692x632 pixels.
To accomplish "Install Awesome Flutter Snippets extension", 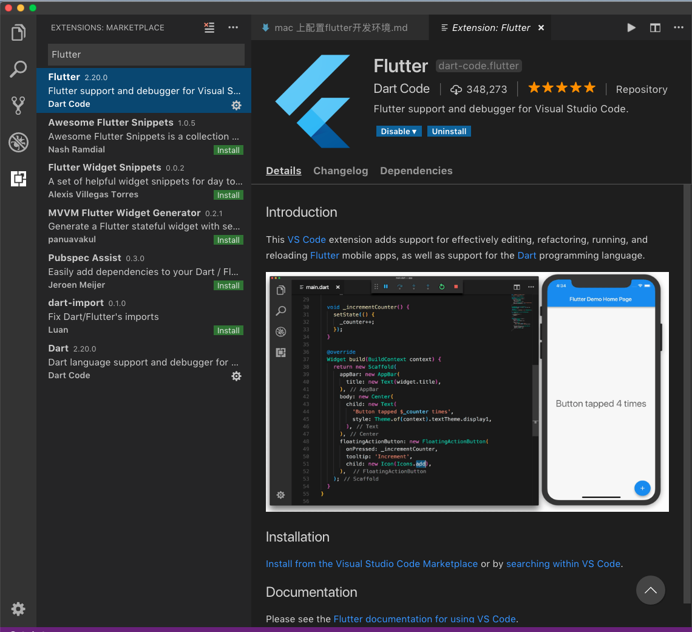I will pyautogui.click(x=228, y=150).
